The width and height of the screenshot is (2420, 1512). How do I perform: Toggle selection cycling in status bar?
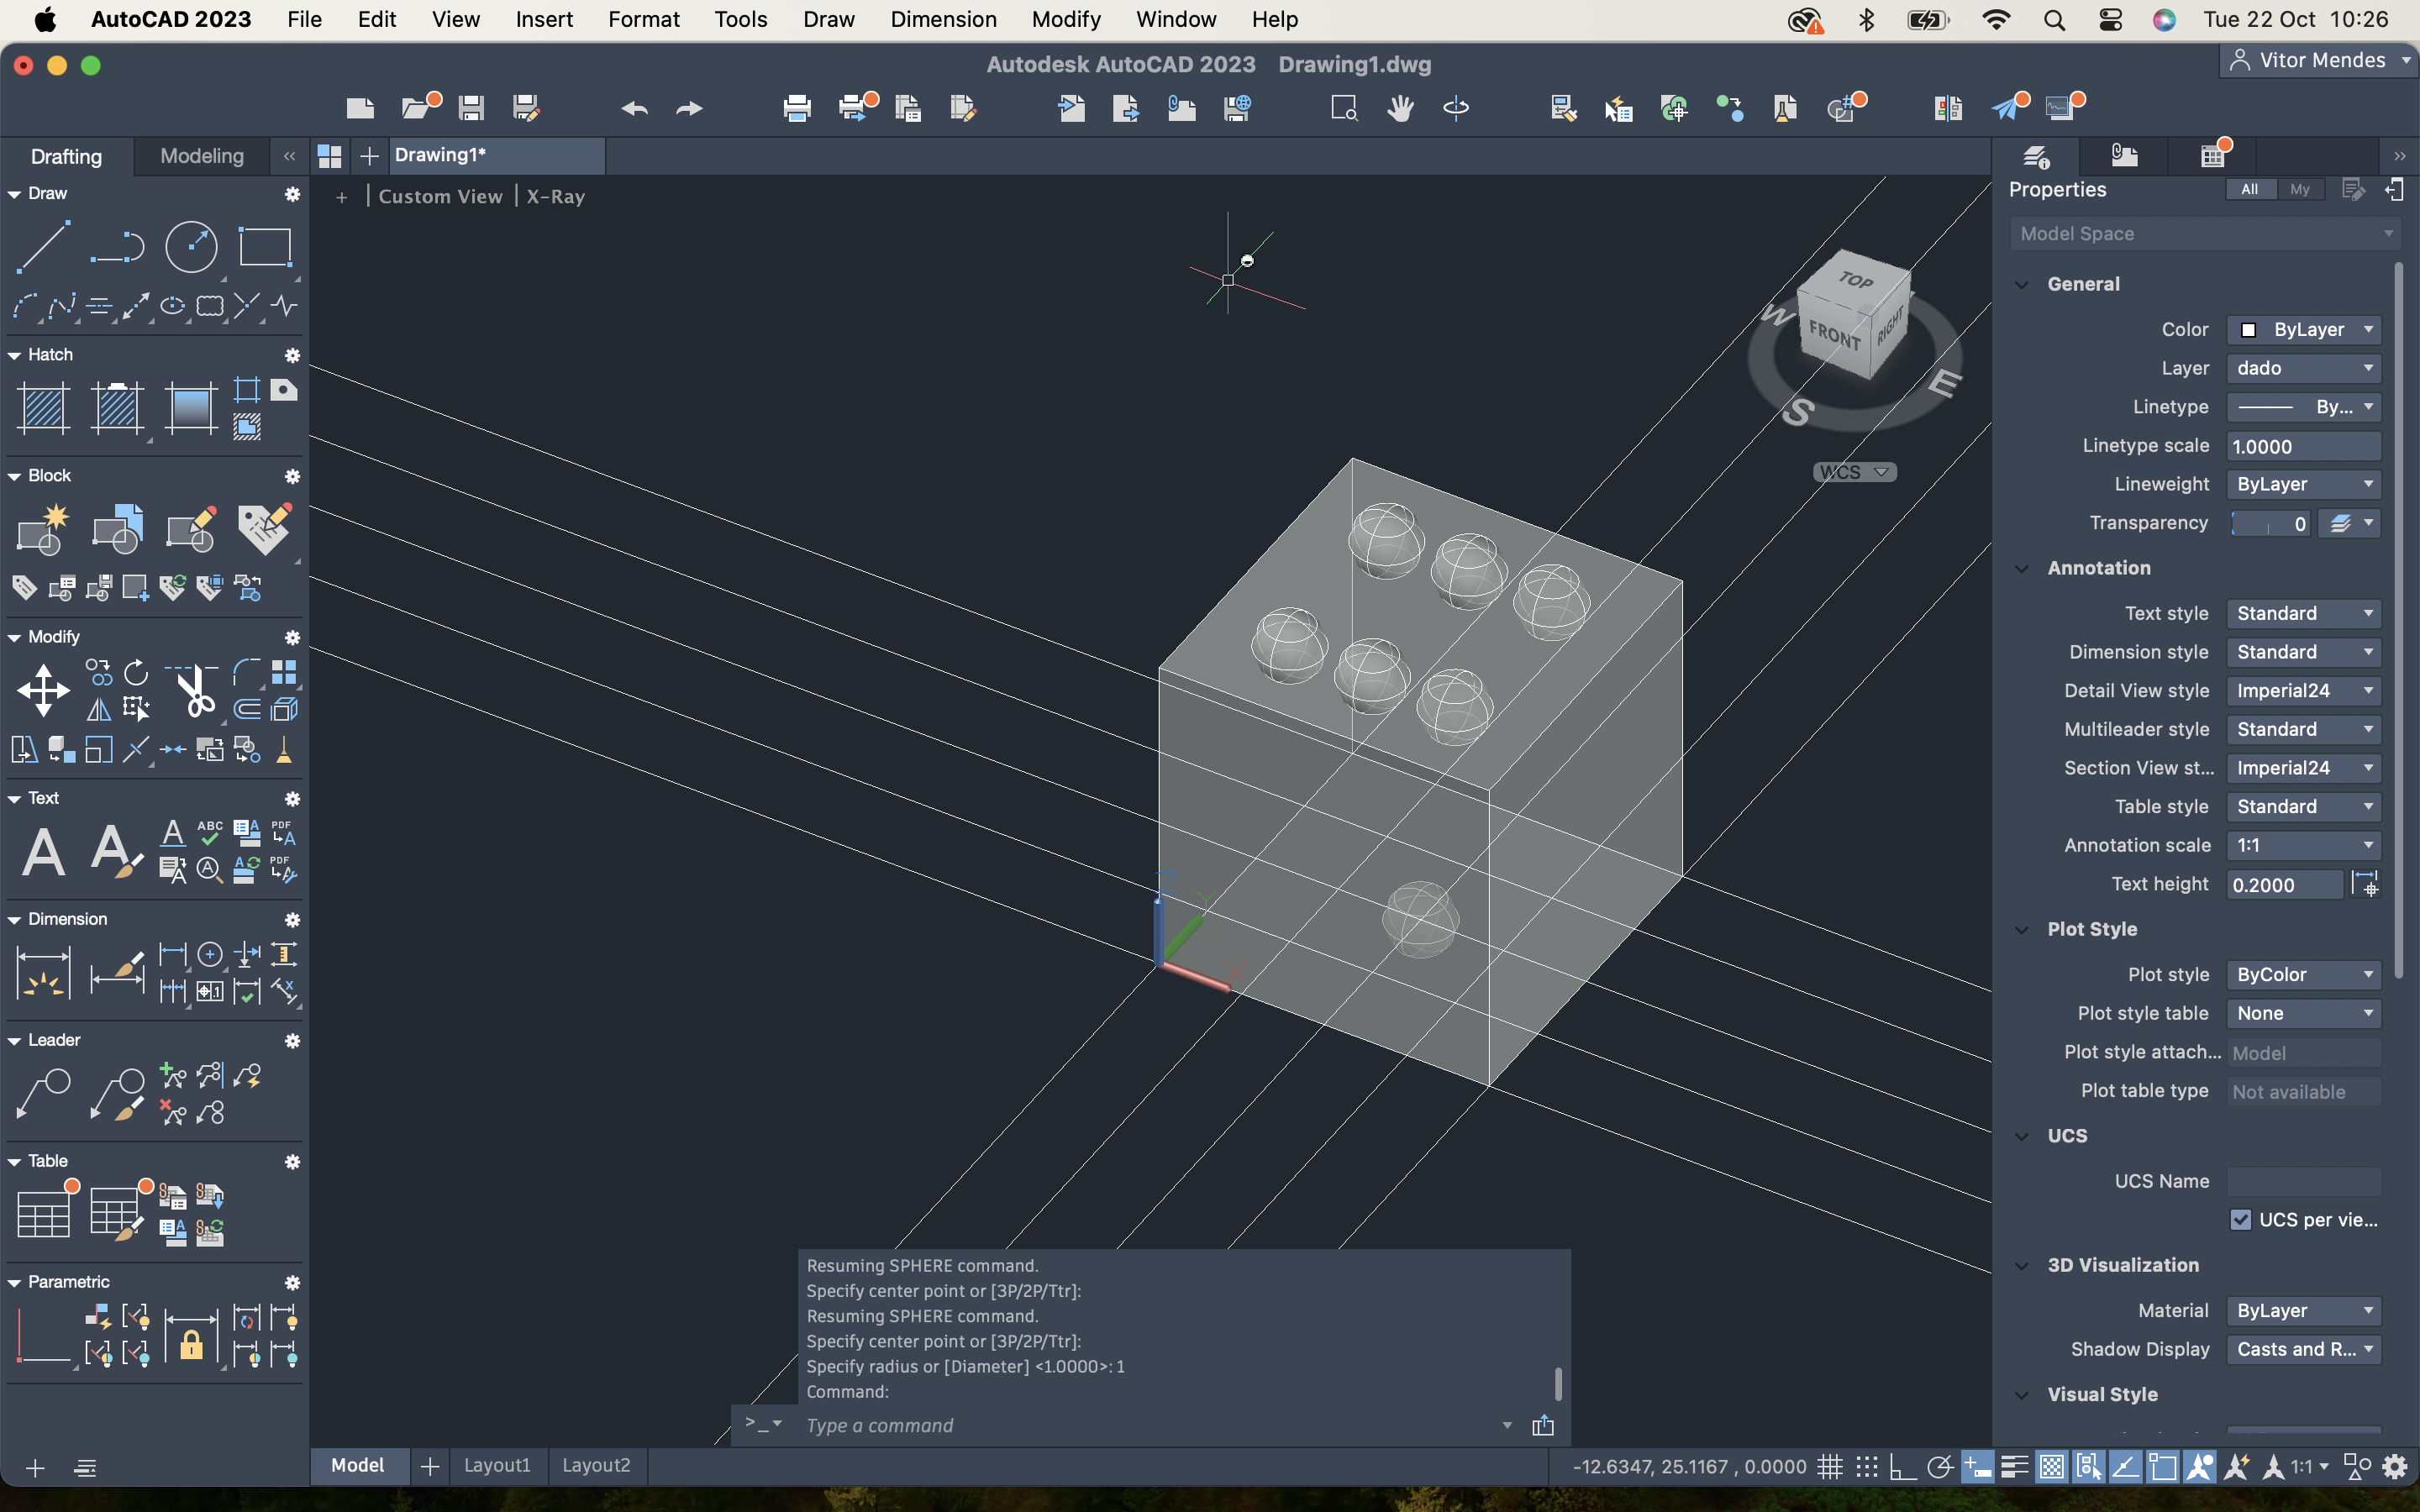pyautogui.click(x=2088, y=1467)
